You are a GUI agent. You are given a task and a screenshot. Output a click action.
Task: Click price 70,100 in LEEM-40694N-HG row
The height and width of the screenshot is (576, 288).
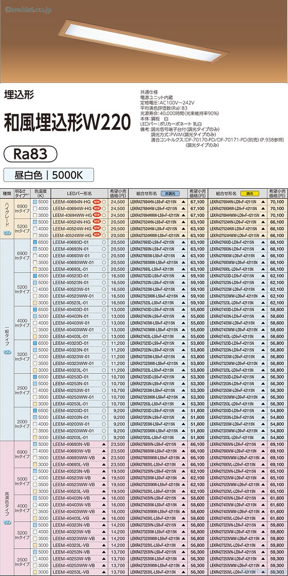pyautogui.click(x=277, y=203)
